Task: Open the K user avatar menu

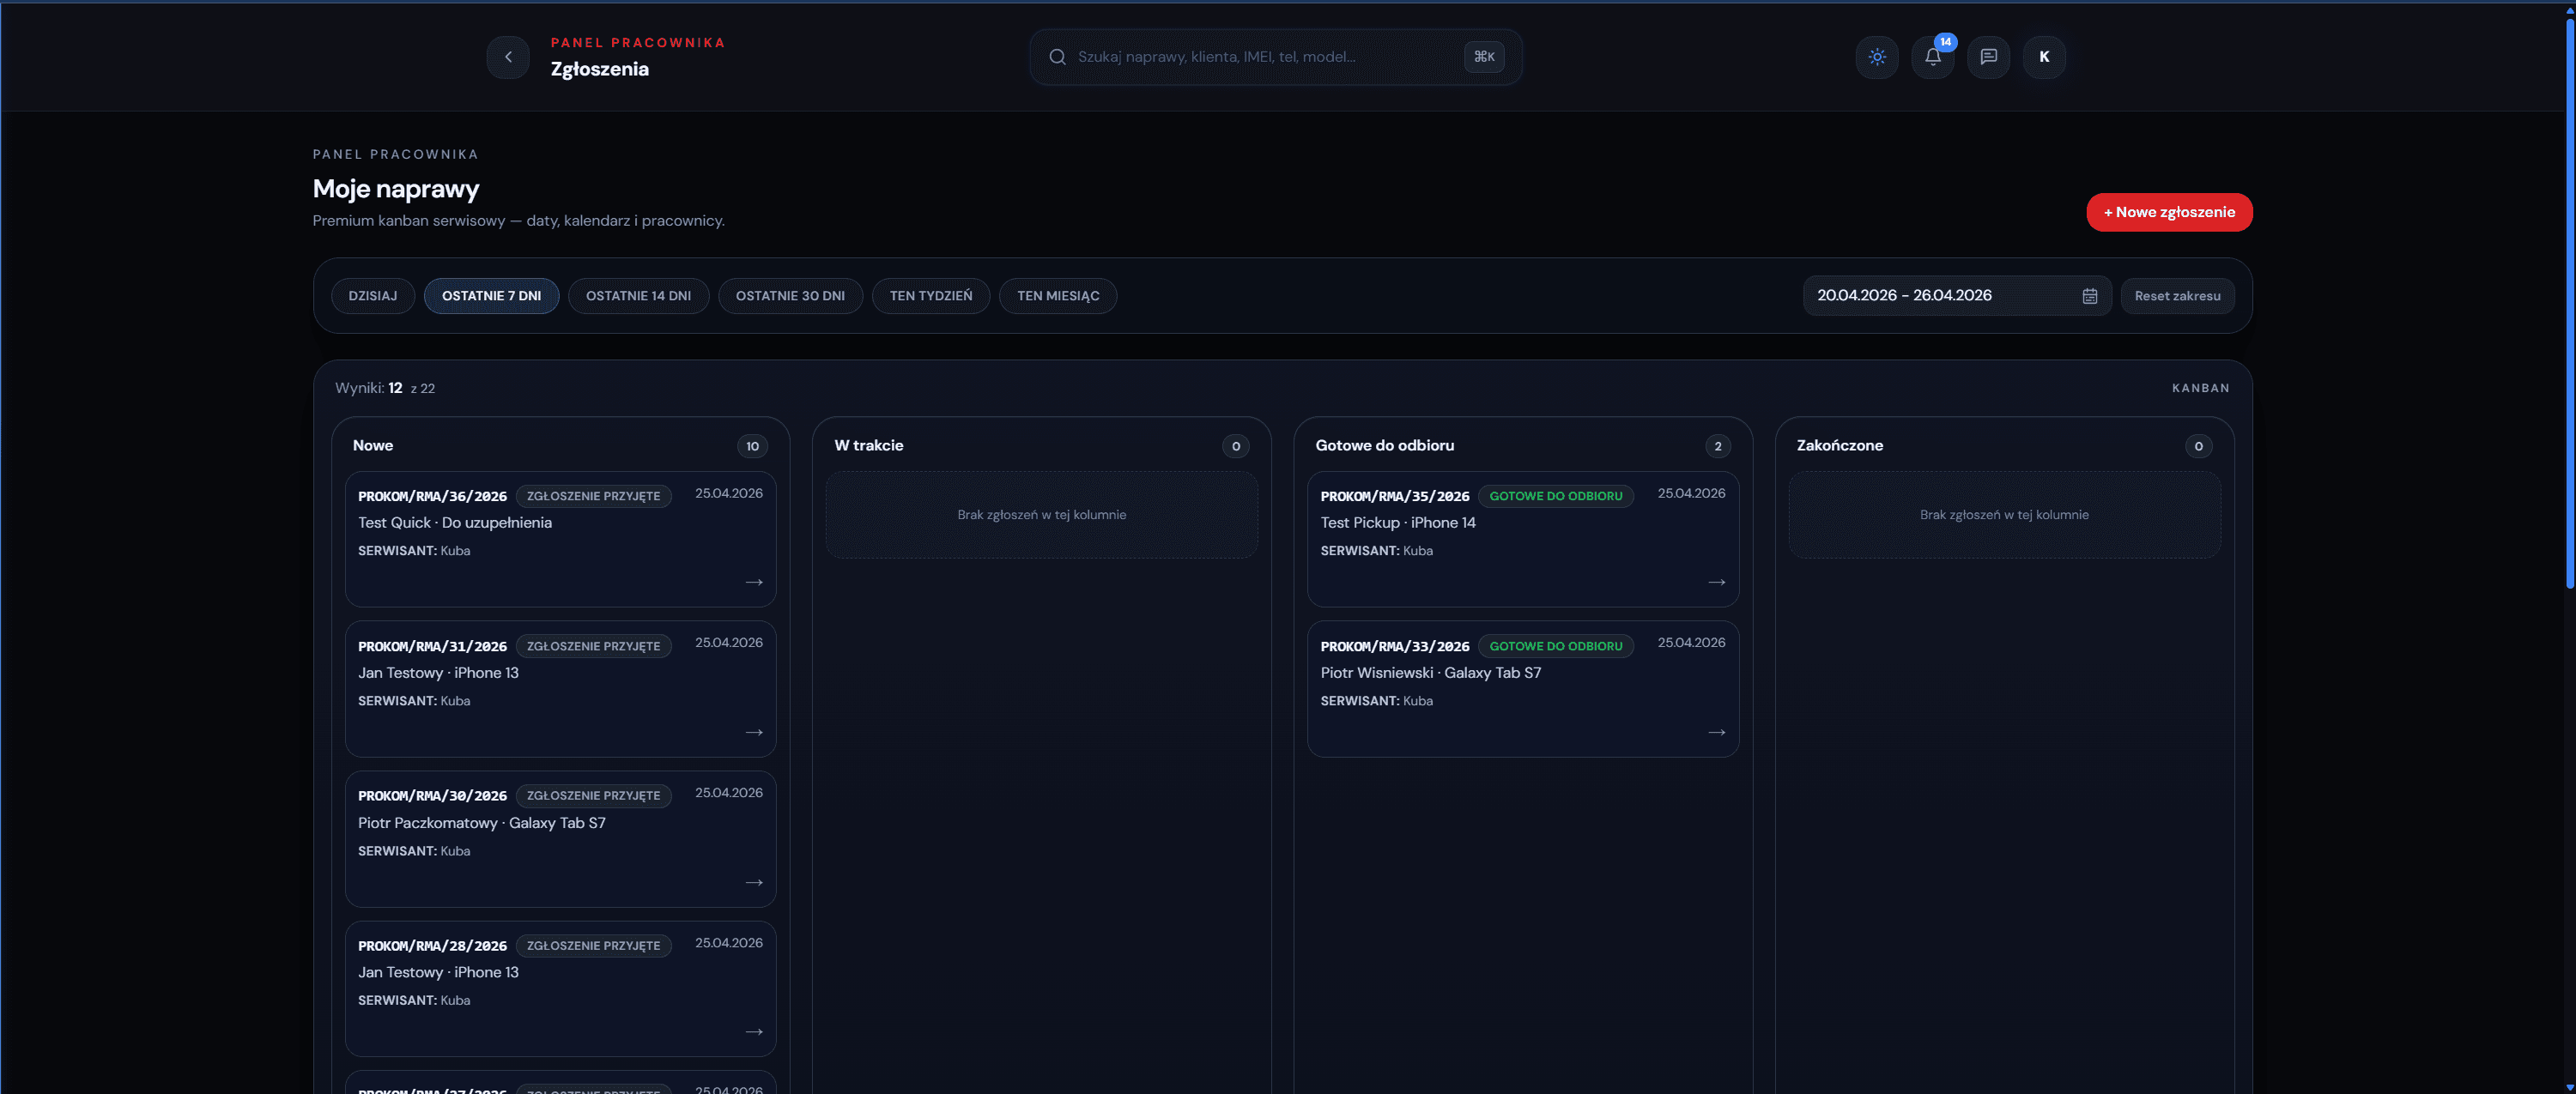Action: (2044, 57)
